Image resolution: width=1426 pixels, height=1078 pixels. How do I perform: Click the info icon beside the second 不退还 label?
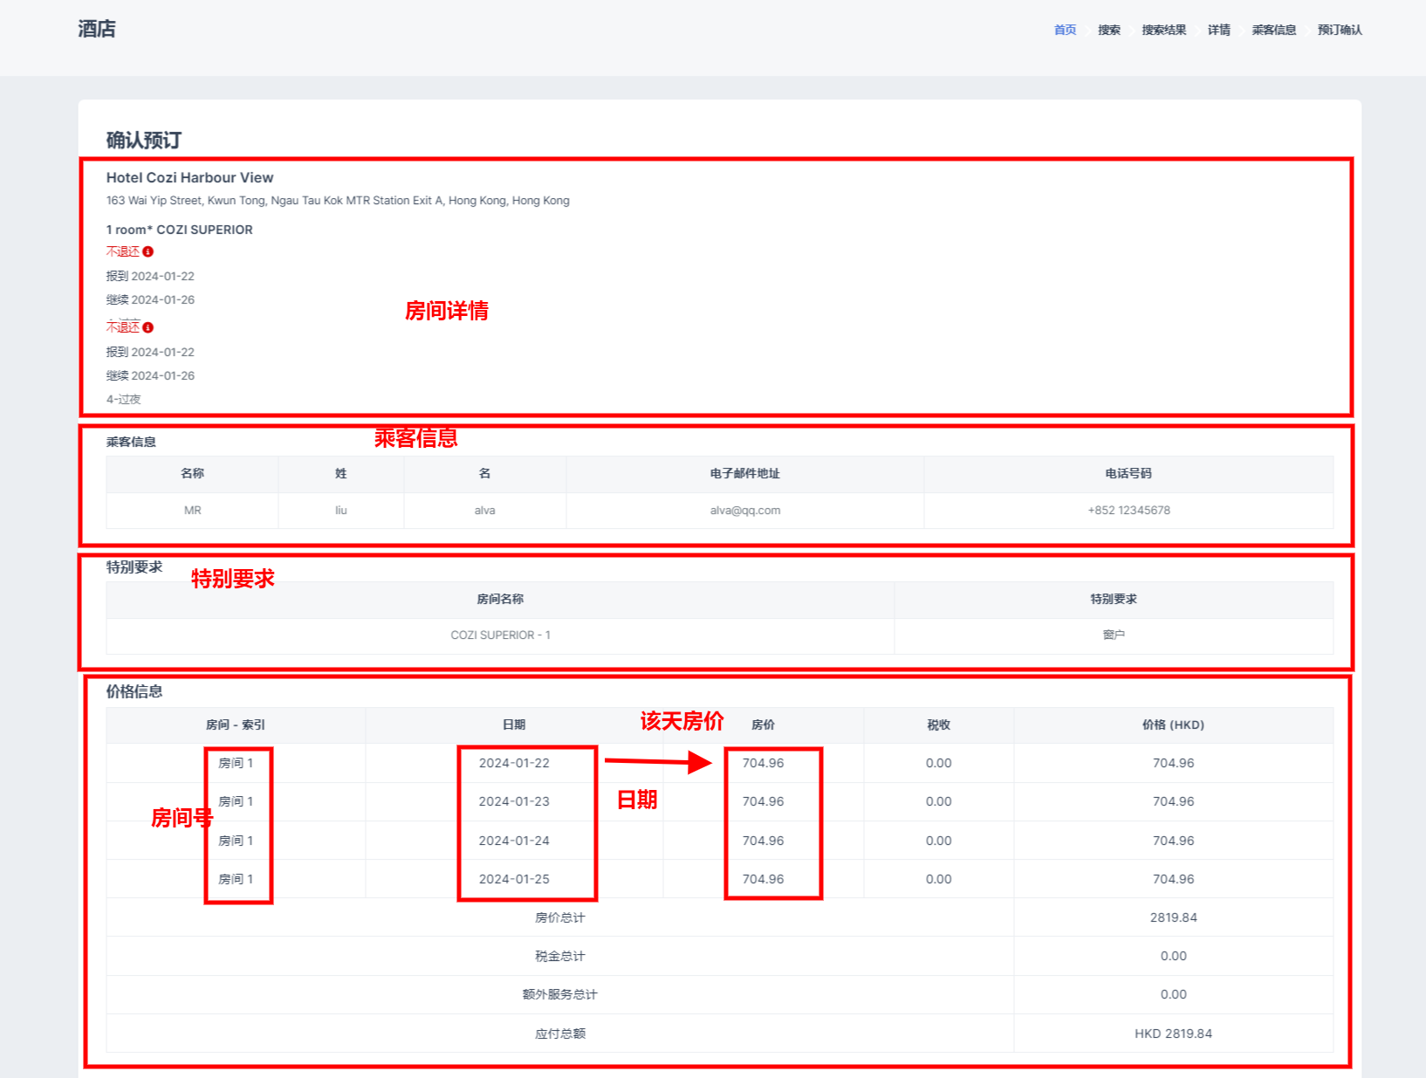point(148,327)
